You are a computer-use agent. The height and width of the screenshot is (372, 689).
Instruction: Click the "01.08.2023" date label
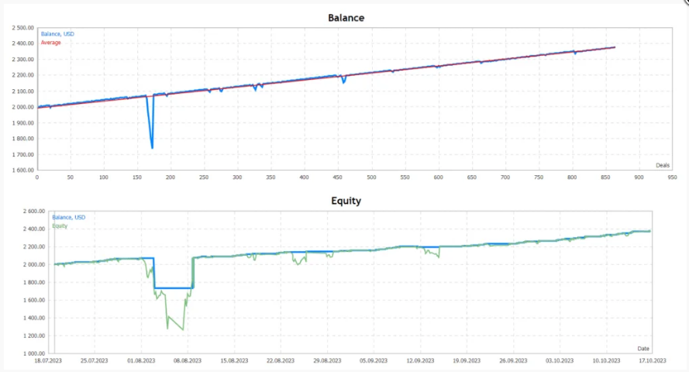[x=141, y=360]
